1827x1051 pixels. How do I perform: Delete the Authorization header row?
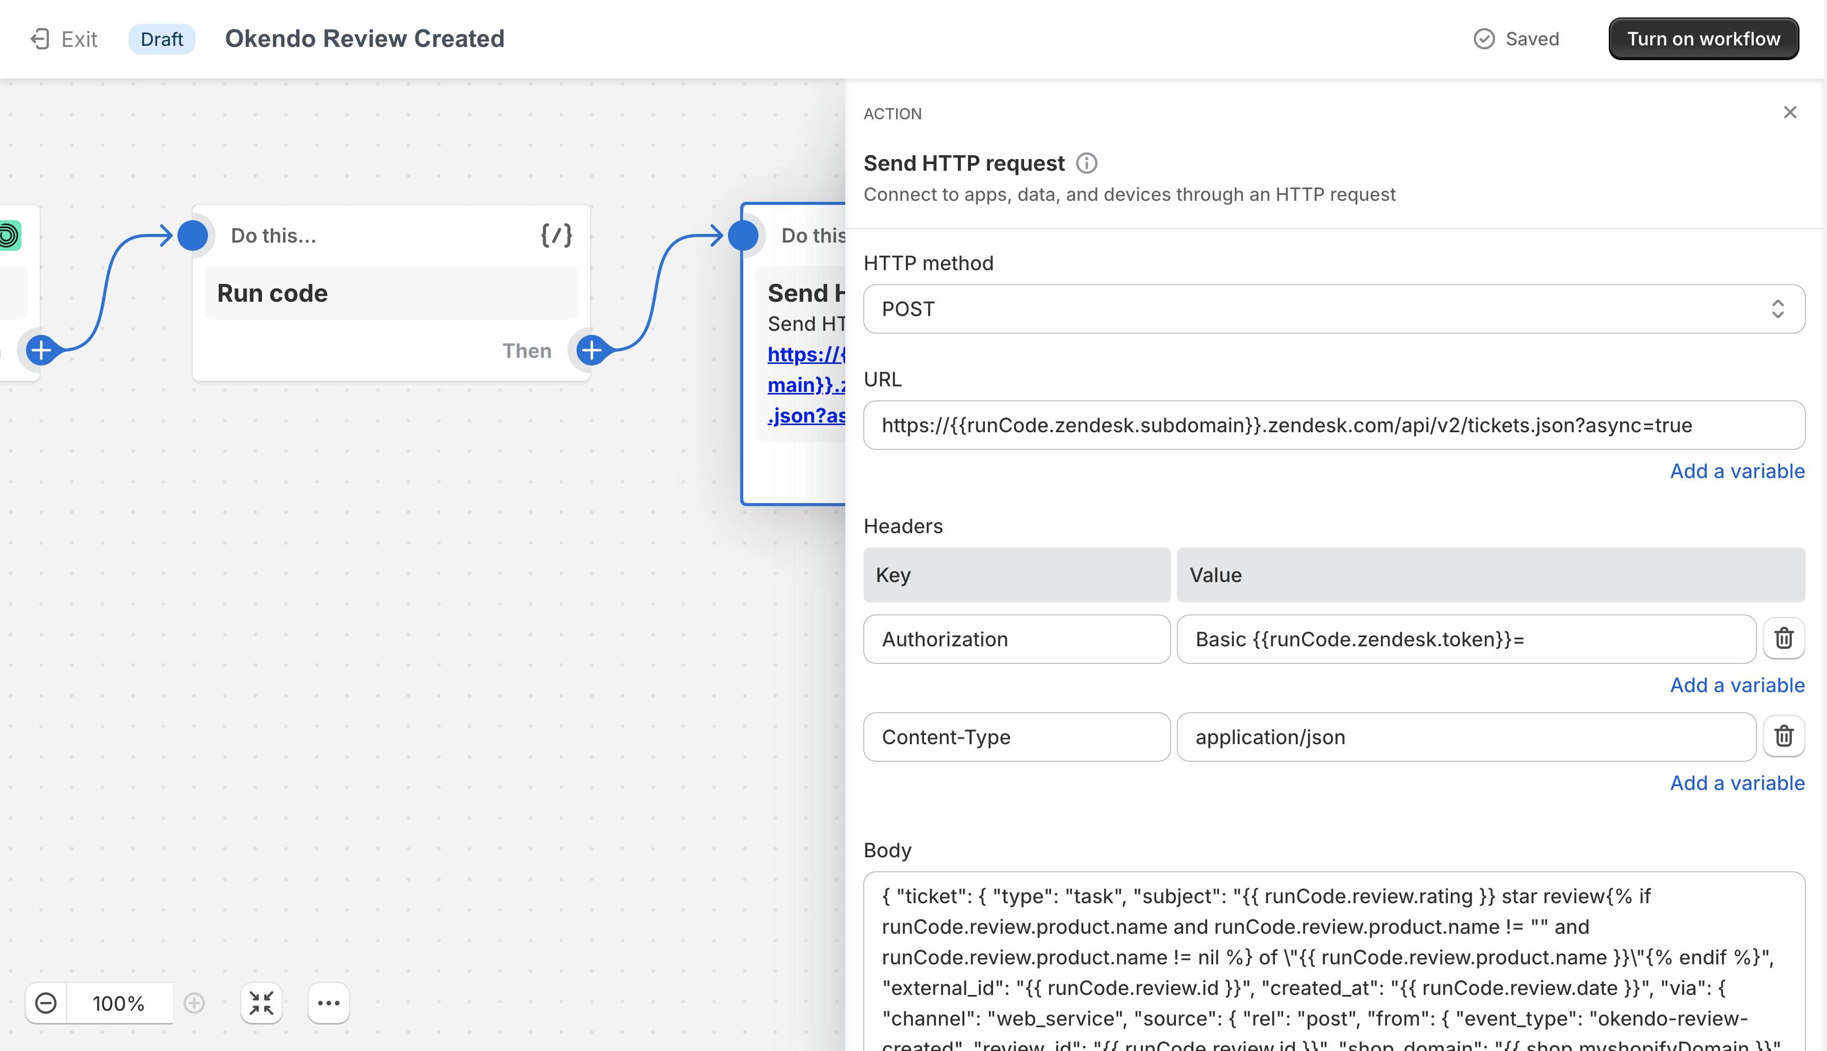point(1784,638)
